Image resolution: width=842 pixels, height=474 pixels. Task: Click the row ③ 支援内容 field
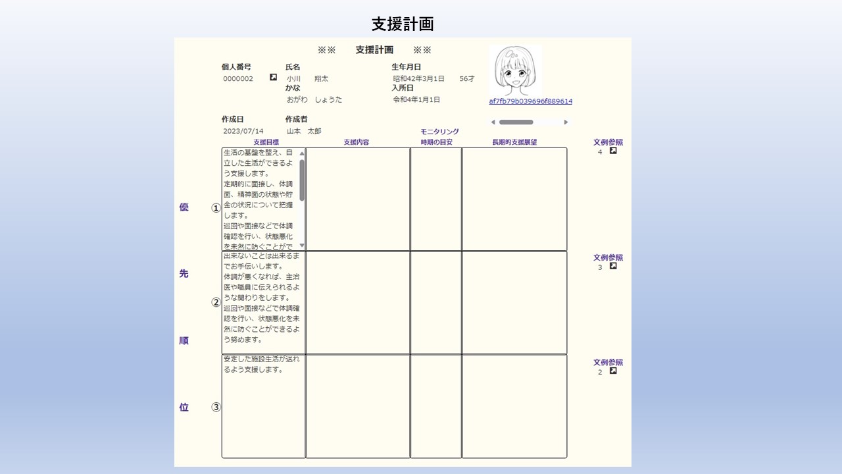(x=358, y=406)
